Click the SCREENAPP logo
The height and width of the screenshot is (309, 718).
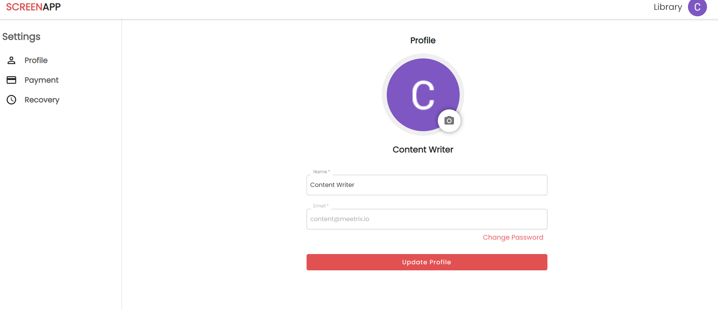coord(33,7)
